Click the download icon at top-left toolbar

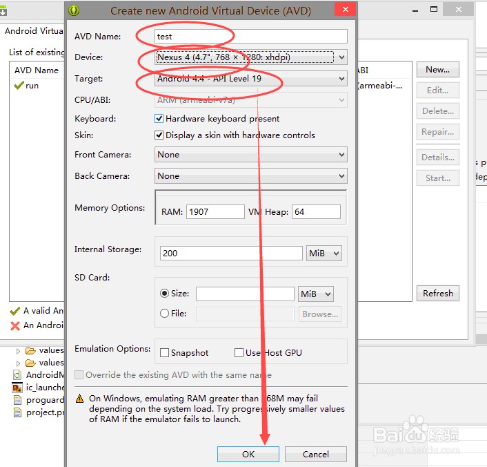point(3,11)
